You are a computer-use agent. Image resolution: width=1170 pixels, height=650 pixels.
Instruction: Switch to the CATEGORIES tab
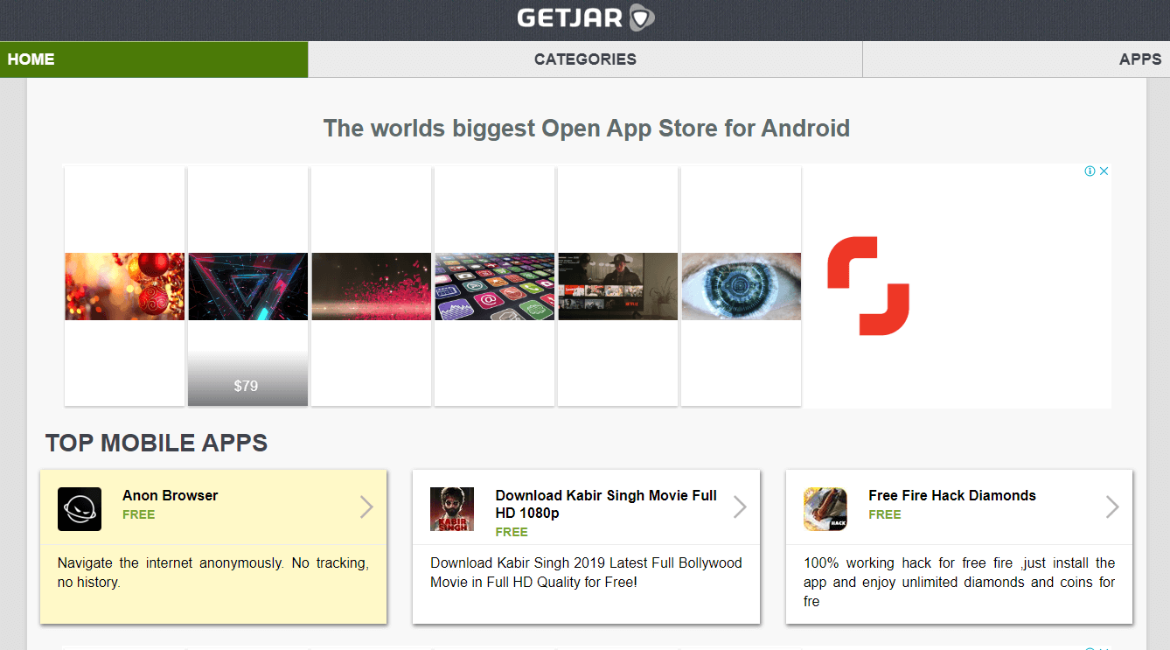point(585,59)
